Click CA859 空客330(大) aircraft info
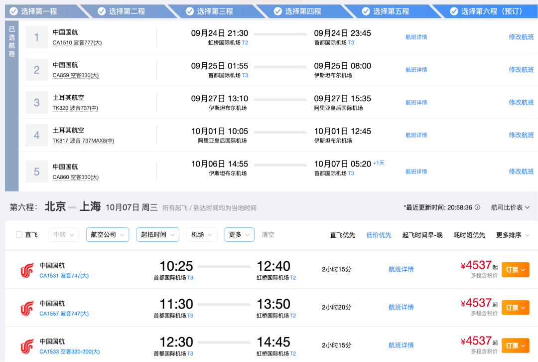Screen dimensions: 538x362 point(76,76)
